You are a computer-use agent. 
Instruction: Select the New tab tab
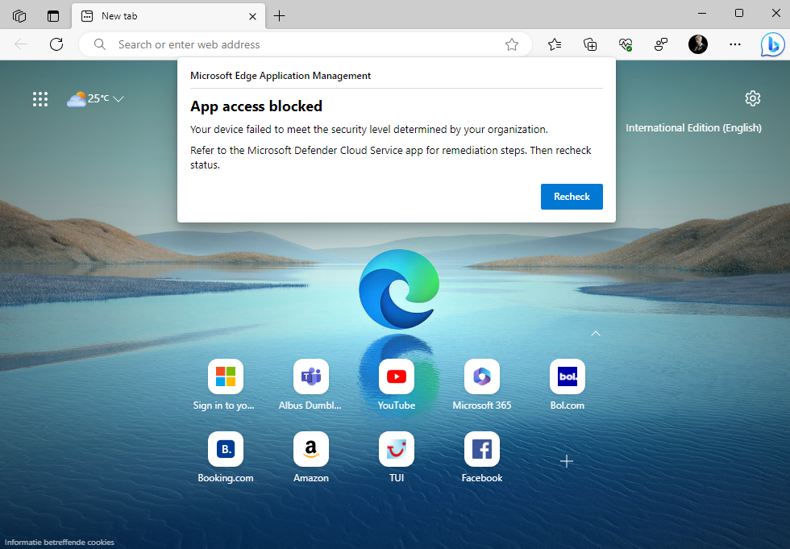161,16
